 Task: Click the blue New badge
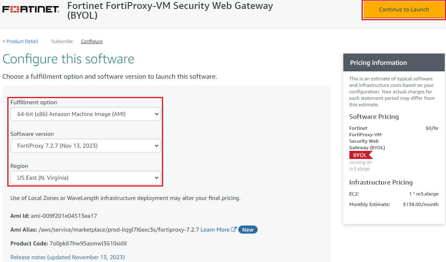click(x=248, y=230)
